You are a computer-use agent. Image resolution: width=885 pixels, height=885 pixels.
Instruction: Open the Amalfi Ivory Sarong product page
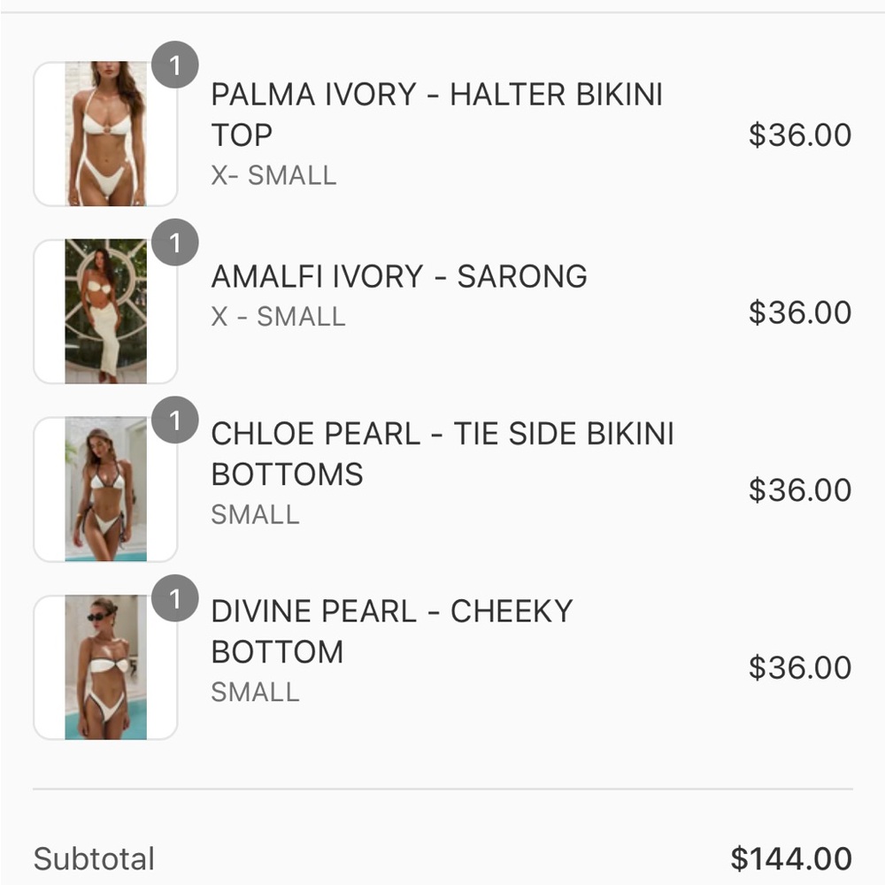tap(398, 276)
